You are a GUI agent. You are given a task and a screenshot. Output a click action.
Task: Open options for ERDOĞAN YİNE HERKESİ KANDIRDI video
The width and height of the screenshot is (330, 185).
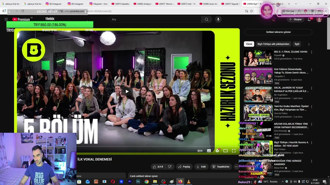point(311,161)
